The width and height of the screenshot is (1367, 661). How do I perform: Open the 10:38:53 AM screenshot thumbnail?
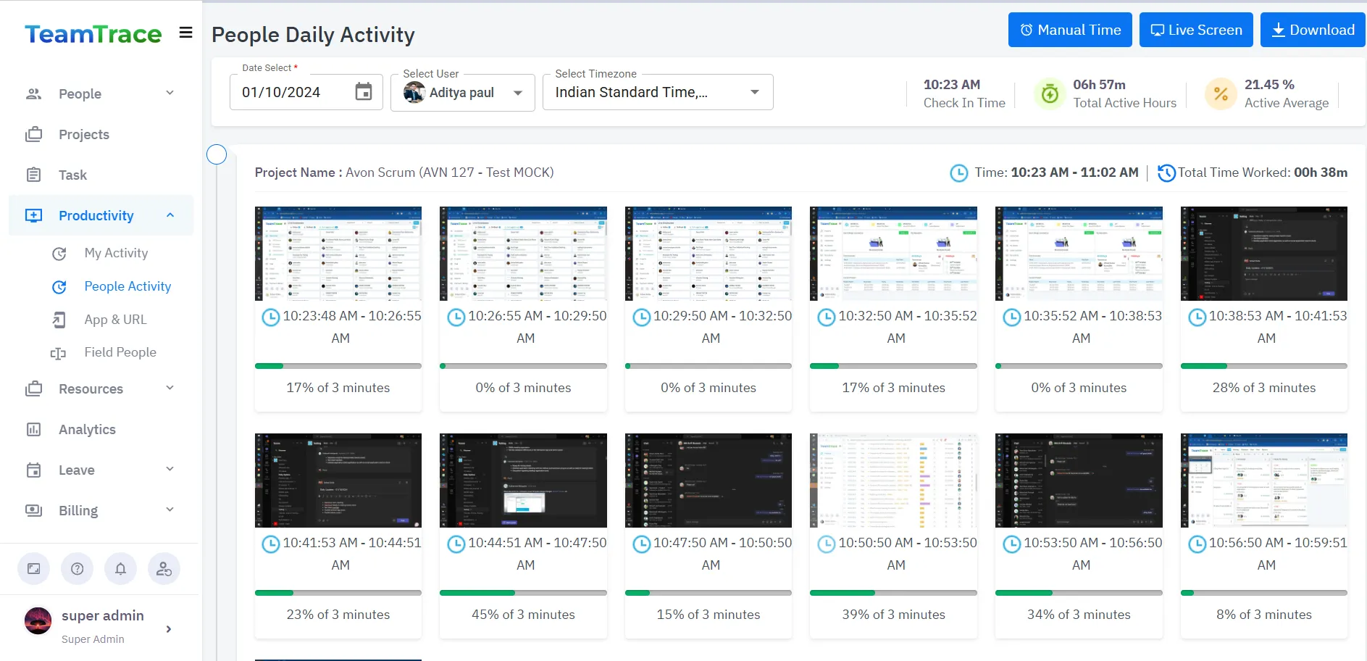pyautogui.click(x=1263, y=254)
